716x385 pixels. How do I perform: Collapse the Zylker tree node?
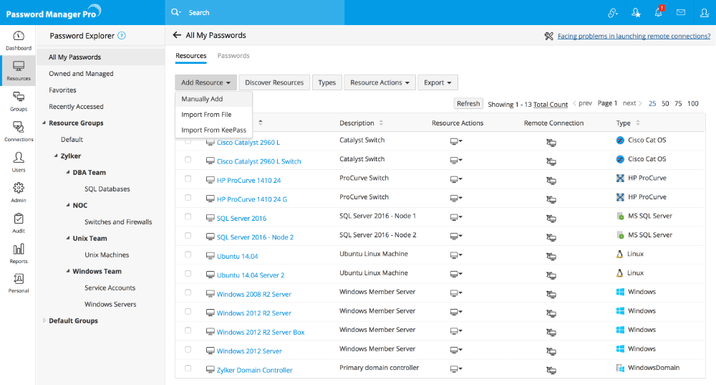(56, 156)
